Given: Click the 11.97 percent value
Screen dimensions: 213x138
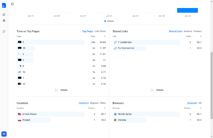Looking at the screenshot, I should [103, 48].
